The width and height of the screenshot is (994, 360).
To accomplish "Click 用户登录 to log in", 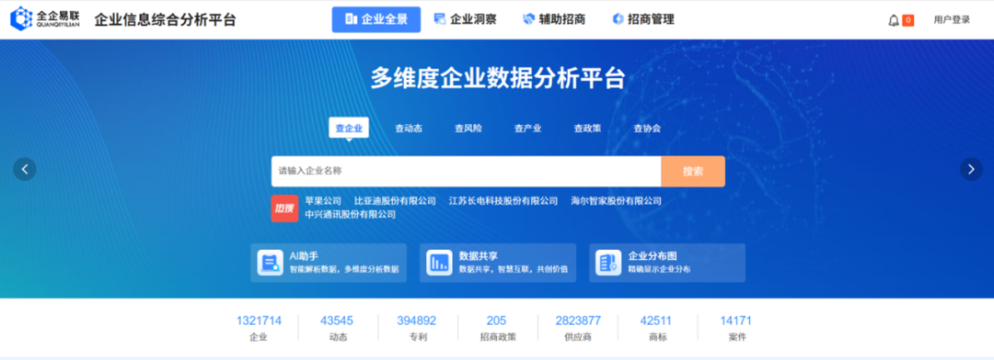I will click(952, 20).
